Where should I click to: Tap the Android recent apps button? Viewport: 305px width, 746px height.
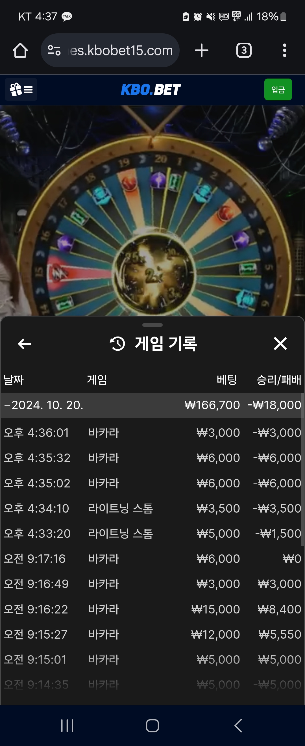(67, 726)
